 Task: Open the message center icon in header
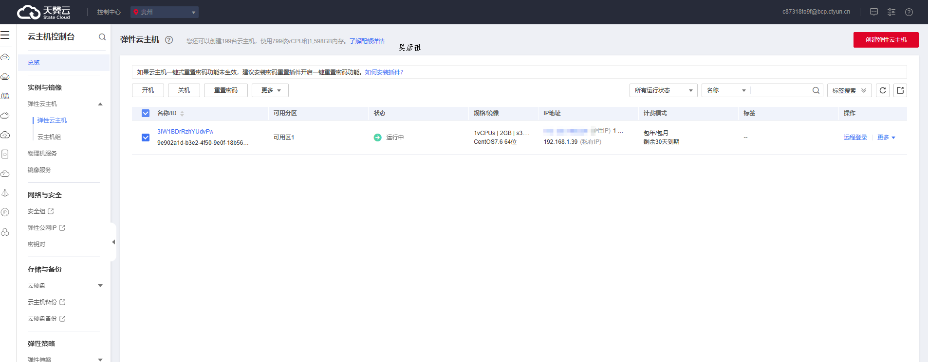coord(874,12)
